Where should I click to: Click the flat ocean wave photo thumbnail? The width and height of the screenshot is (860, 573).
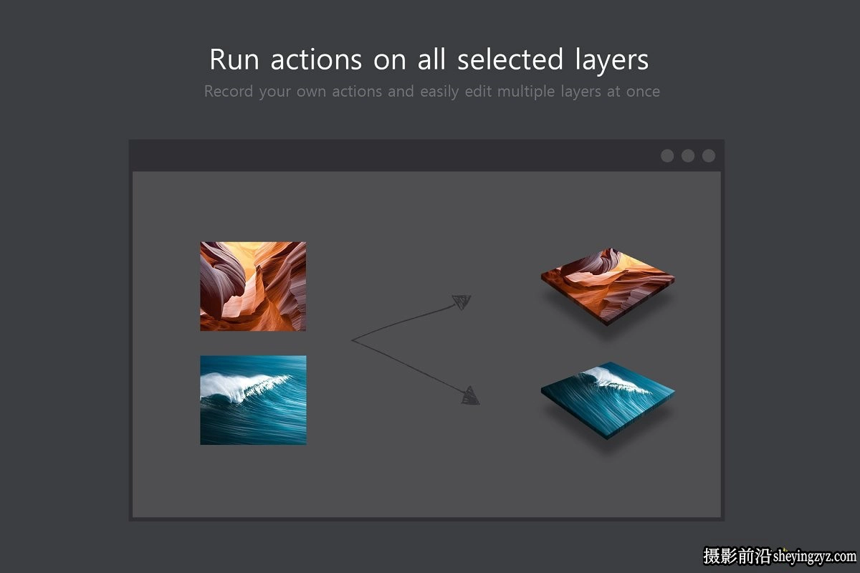(x=253, y=400)
